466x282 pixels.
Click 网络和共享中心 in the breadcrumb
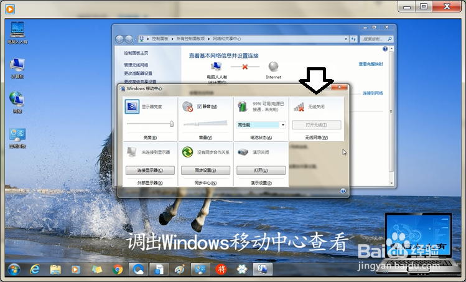[226, 39]
